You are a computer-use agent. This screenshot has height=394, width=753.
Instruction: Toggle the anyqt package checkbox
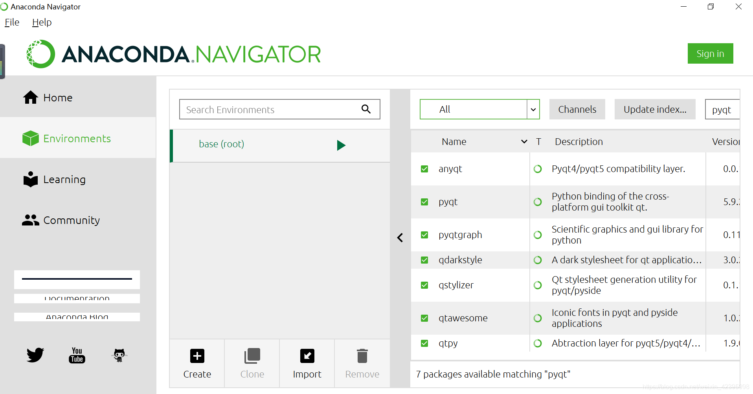[x=424, y=169]
